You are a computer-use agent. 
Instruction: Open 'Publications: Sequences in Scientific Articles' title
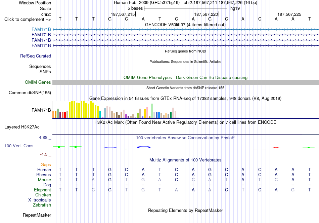185,62
